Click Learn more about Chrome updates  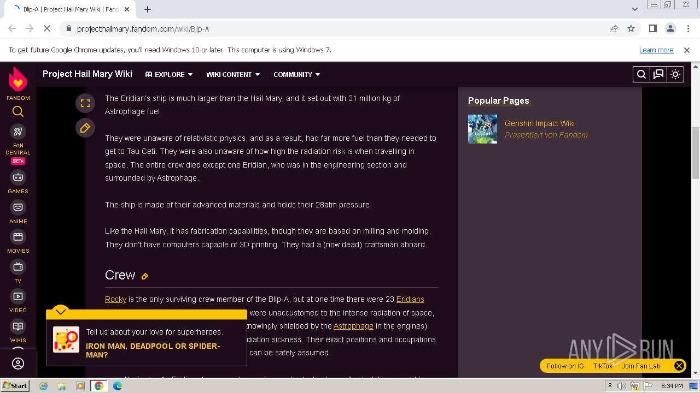(656, 50)
